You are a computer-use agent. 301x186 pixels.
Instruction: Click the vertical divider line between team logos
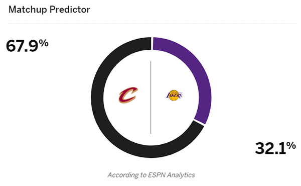[x=150, y=98]
